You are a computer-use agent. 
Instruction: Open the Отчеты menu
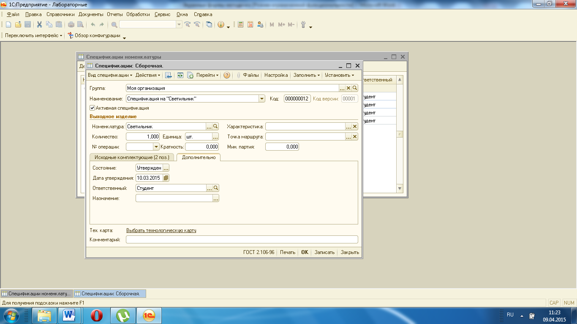(x=115, y=14)
